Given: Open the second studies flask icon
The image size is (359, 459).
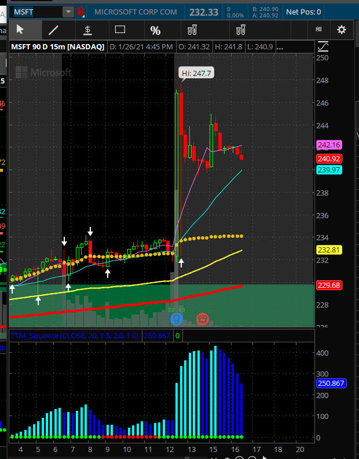Looking at the screenshot, I should pos(240,30).
